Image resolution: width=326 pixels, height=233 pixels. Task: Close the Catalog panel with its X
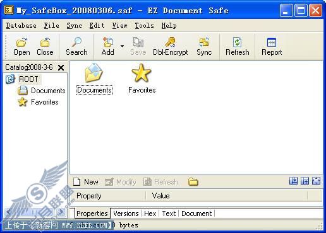point(61,67)
